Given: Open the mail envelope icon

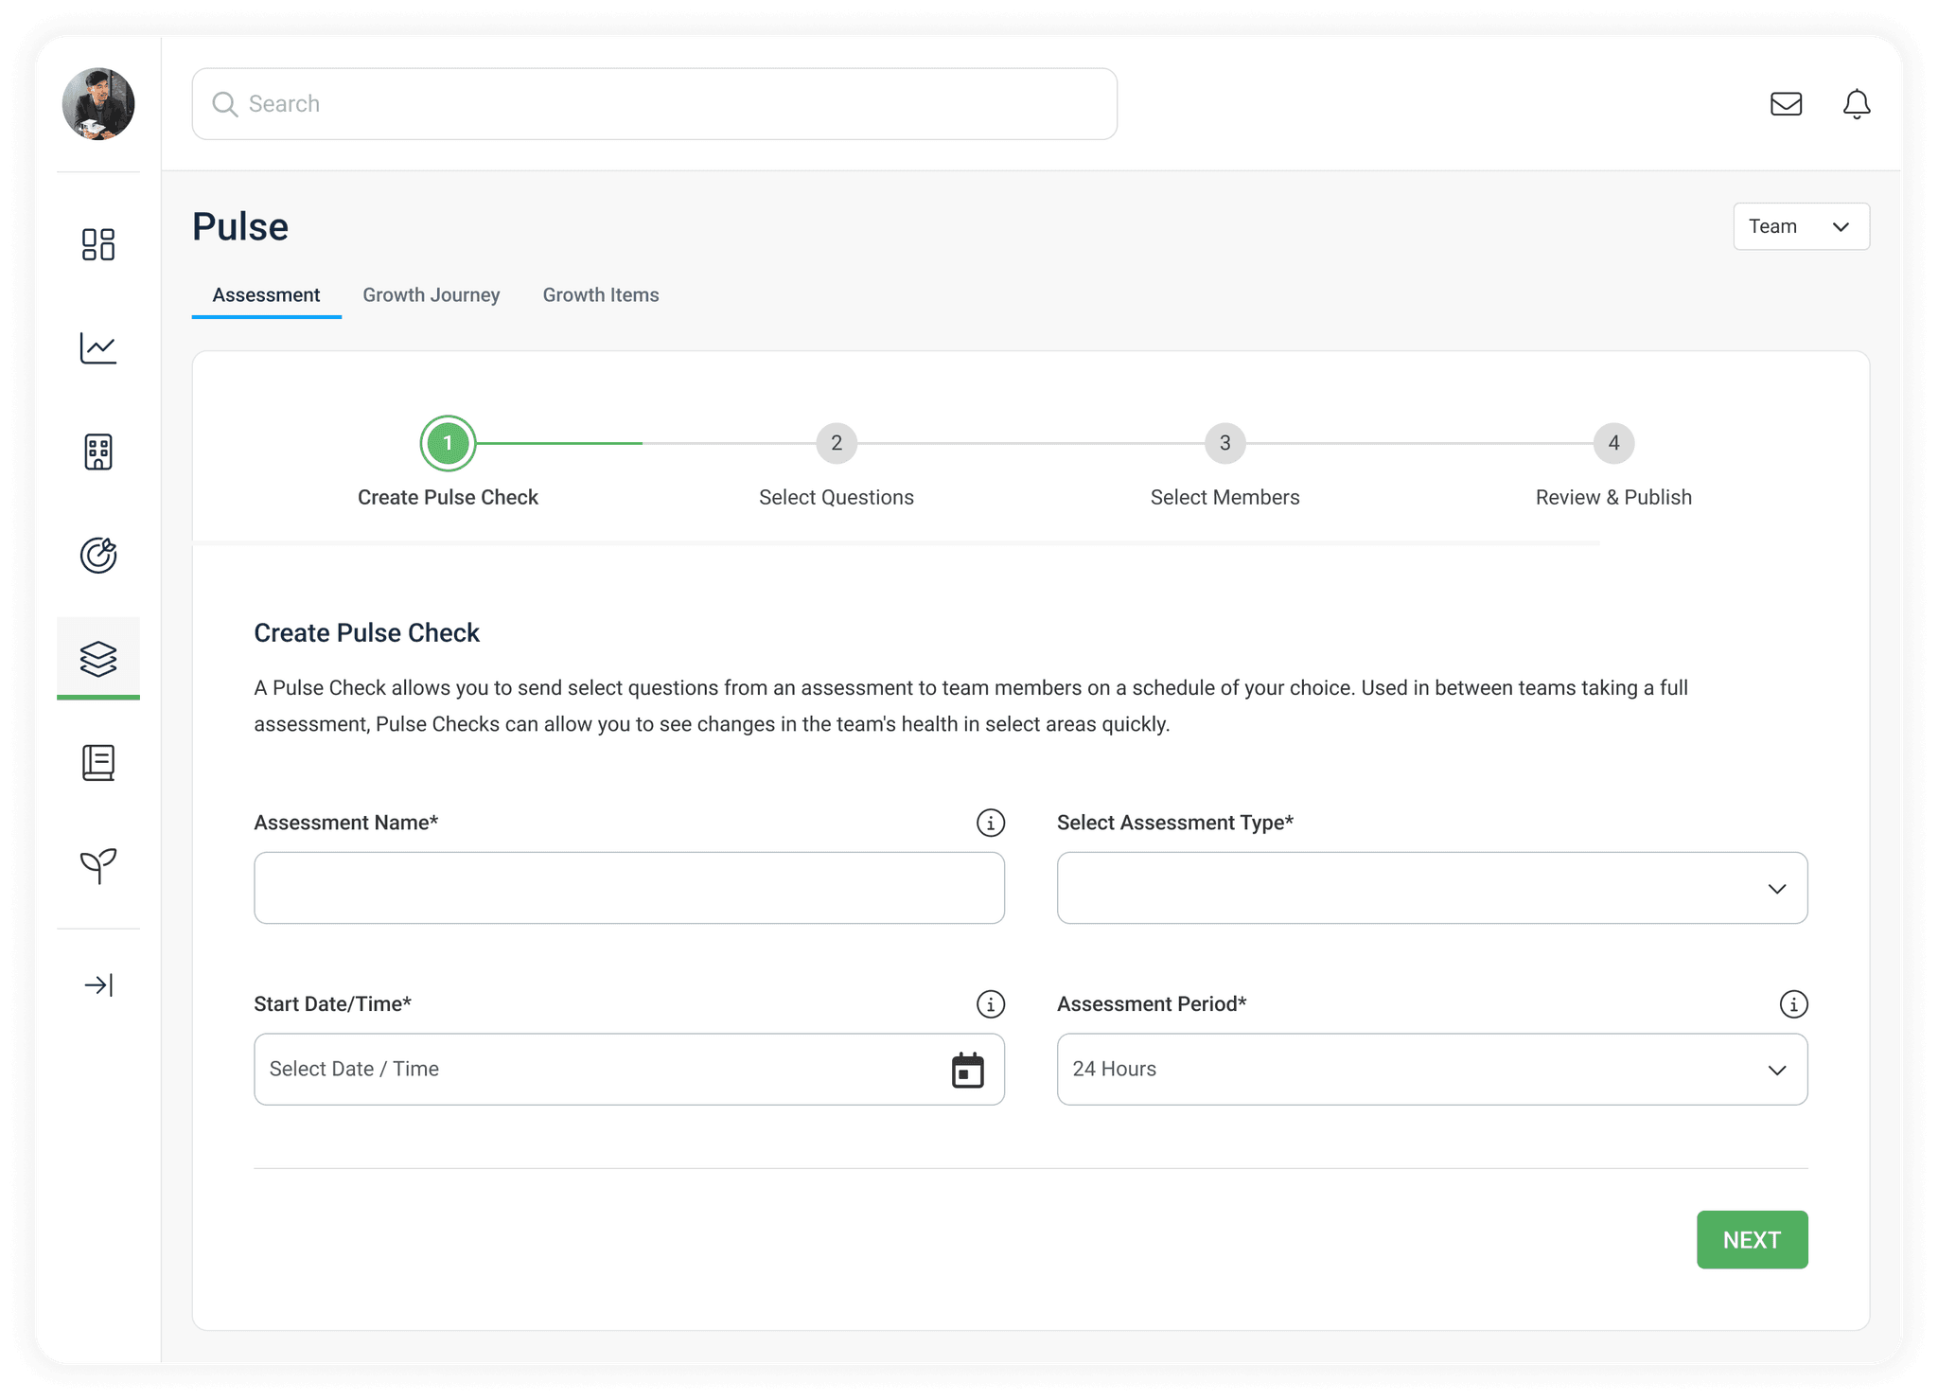Looking at the screenshot, I should click(x=1786, y=104).
